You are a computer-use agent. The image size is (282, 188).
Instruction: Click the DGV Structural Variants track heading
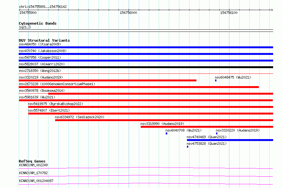(44, 40)
